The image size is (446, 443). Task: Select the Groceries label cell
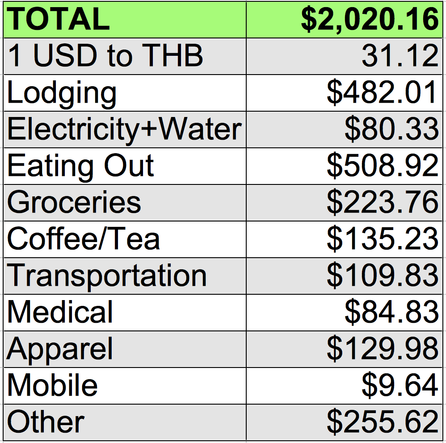124,202
